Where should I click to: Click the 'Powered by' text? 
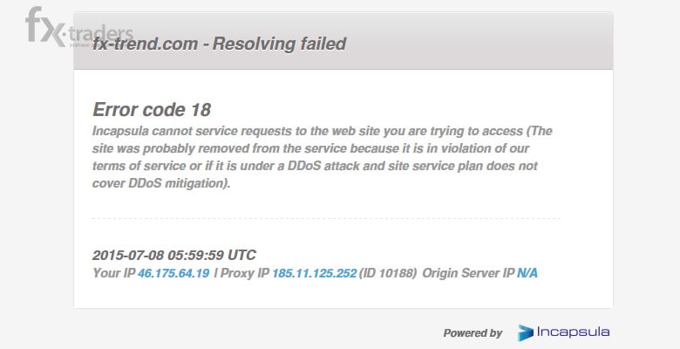pyautogui.click(x=473, y=333)
